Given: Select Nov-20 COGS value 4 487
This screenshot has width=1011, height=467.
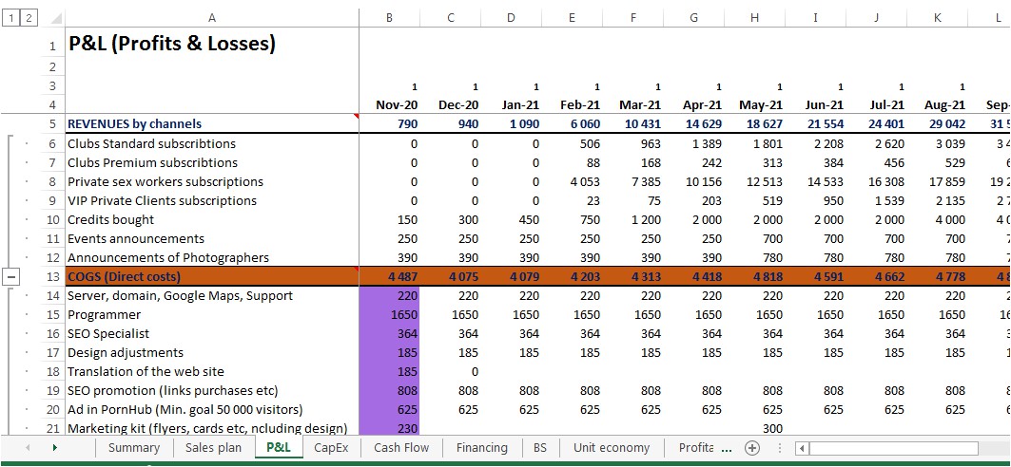Looking at the screenshot, I should (389, 277).
